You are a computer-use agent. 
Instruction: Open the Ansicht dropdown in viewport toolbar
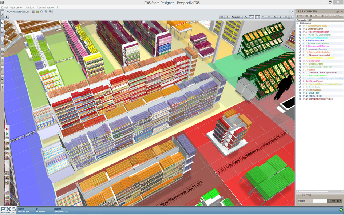237,17
